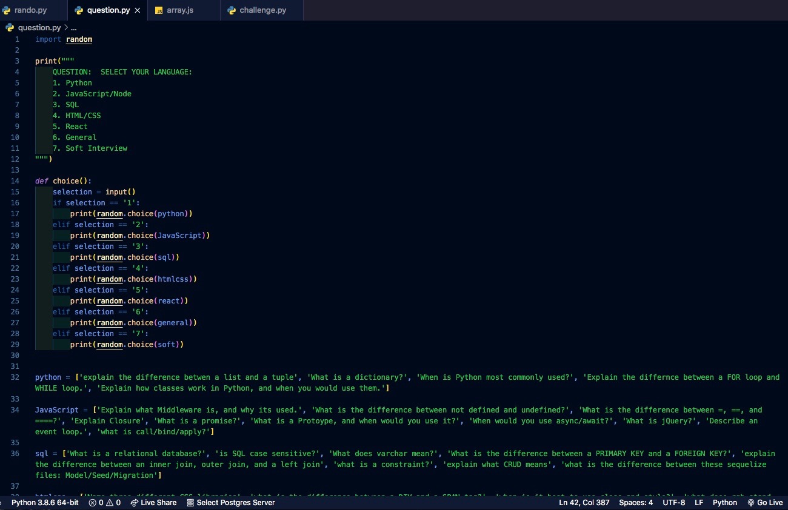
Task: Click 'print(random.choice(react))' line
Action: (x=129, y=301)
